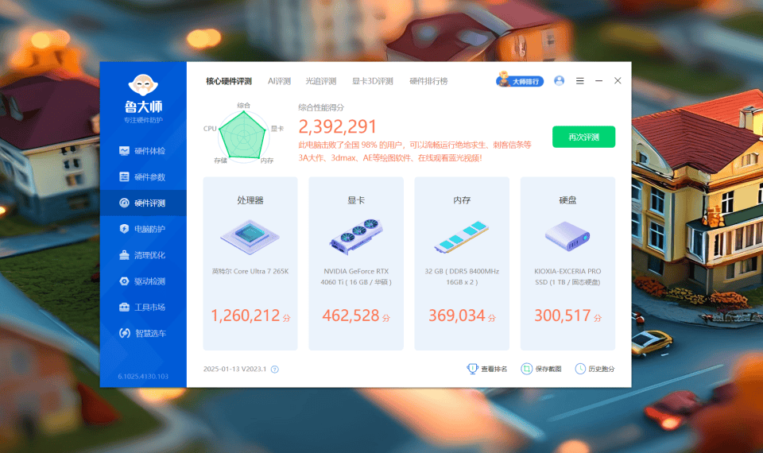The width and height of the screenshot is (763, 453).
Task: Click the 专注硬件防护 slogan text
Action: pyautogui.click(x=143, y=120)
